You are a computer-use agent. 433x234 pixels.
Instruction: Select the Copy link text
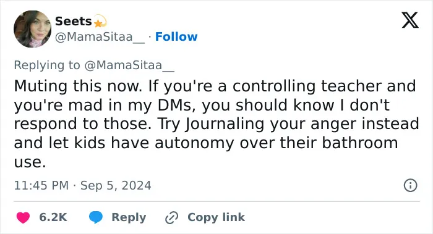click(x=216, y=217)
